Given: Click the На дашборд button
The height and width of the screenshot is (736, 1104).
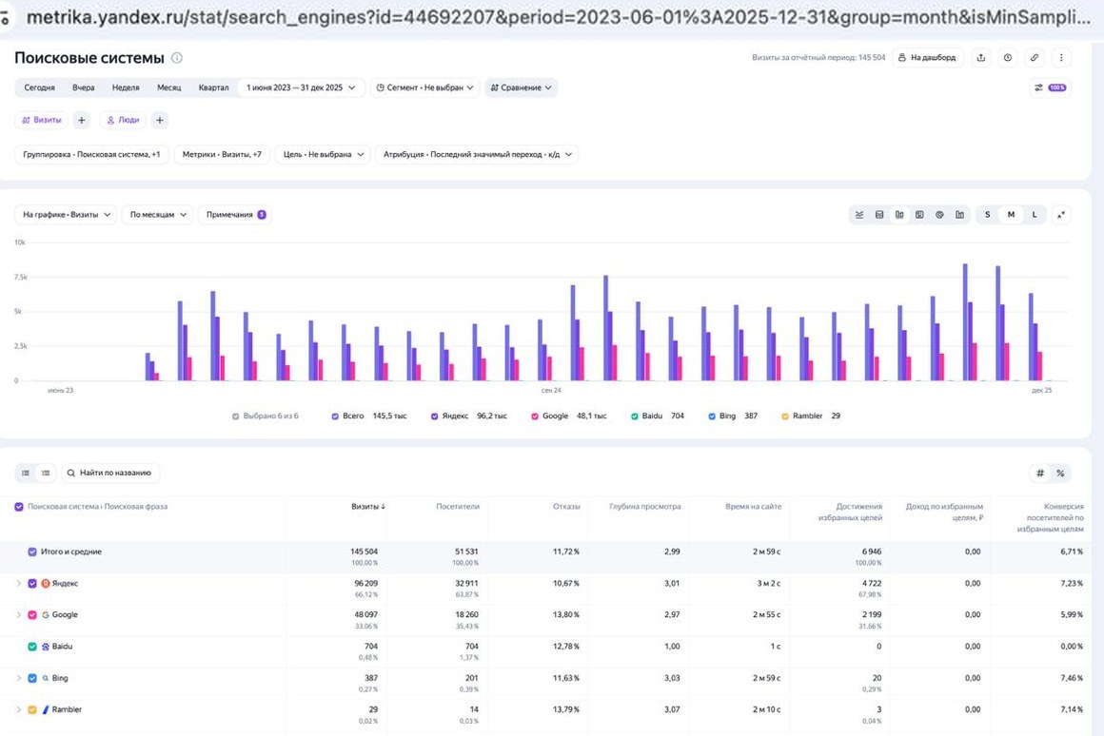Looking at the screenshot, I should coord(928,58).
